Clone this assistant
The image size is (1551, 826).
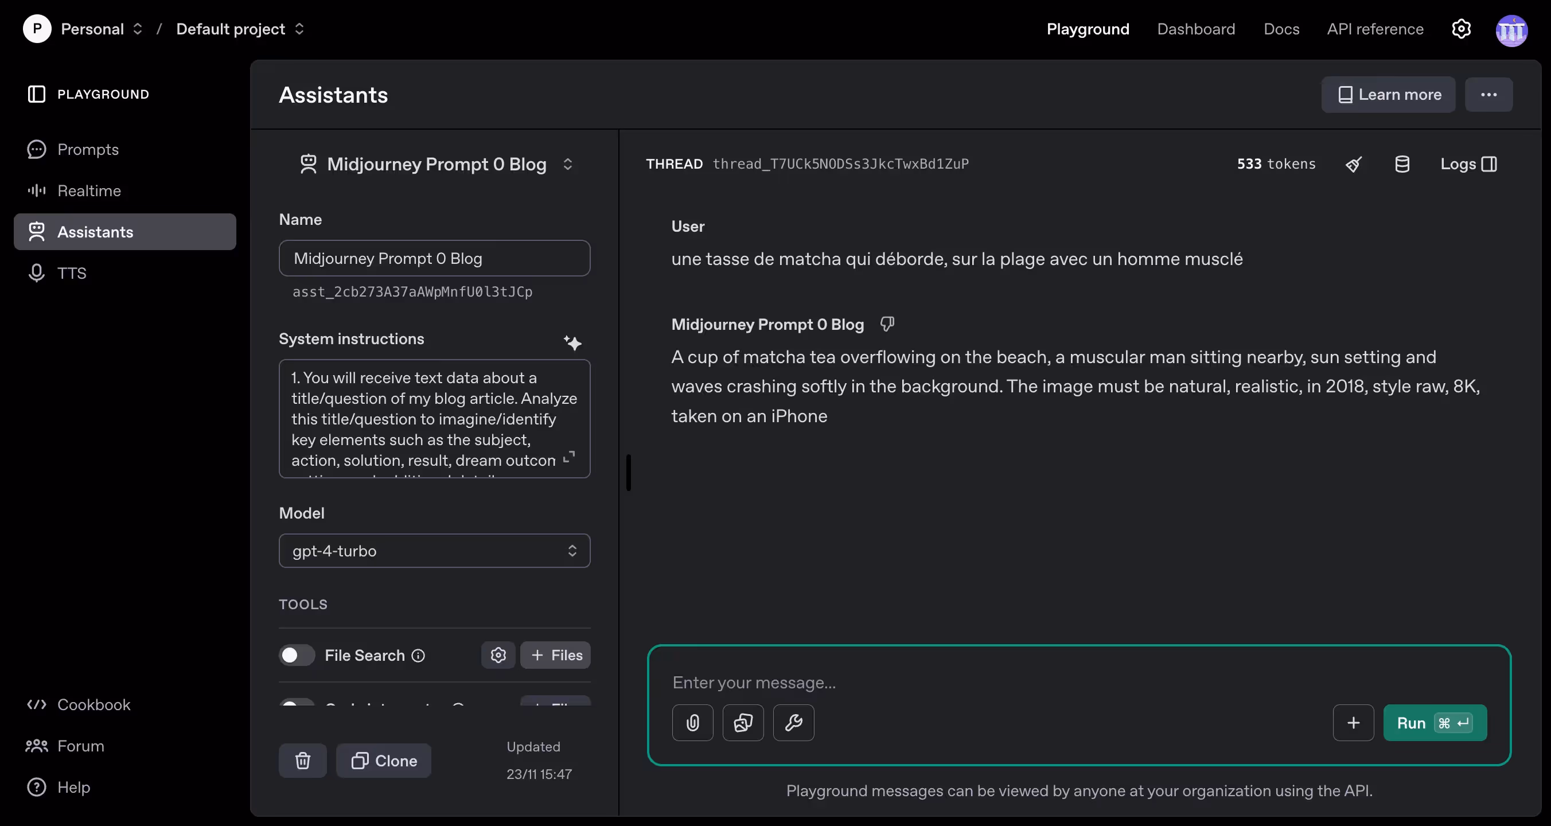[x=384, y=761]
